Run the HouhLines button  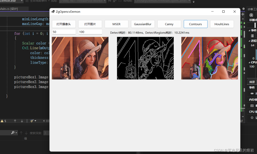[x=222, y=24]
